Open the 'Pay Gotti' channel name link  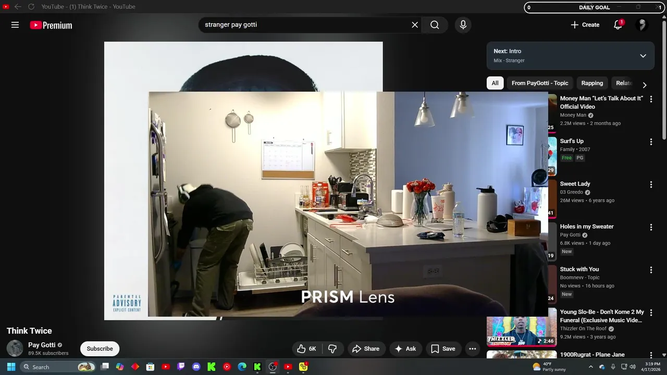pyautogui.click(x=42, y=345)
